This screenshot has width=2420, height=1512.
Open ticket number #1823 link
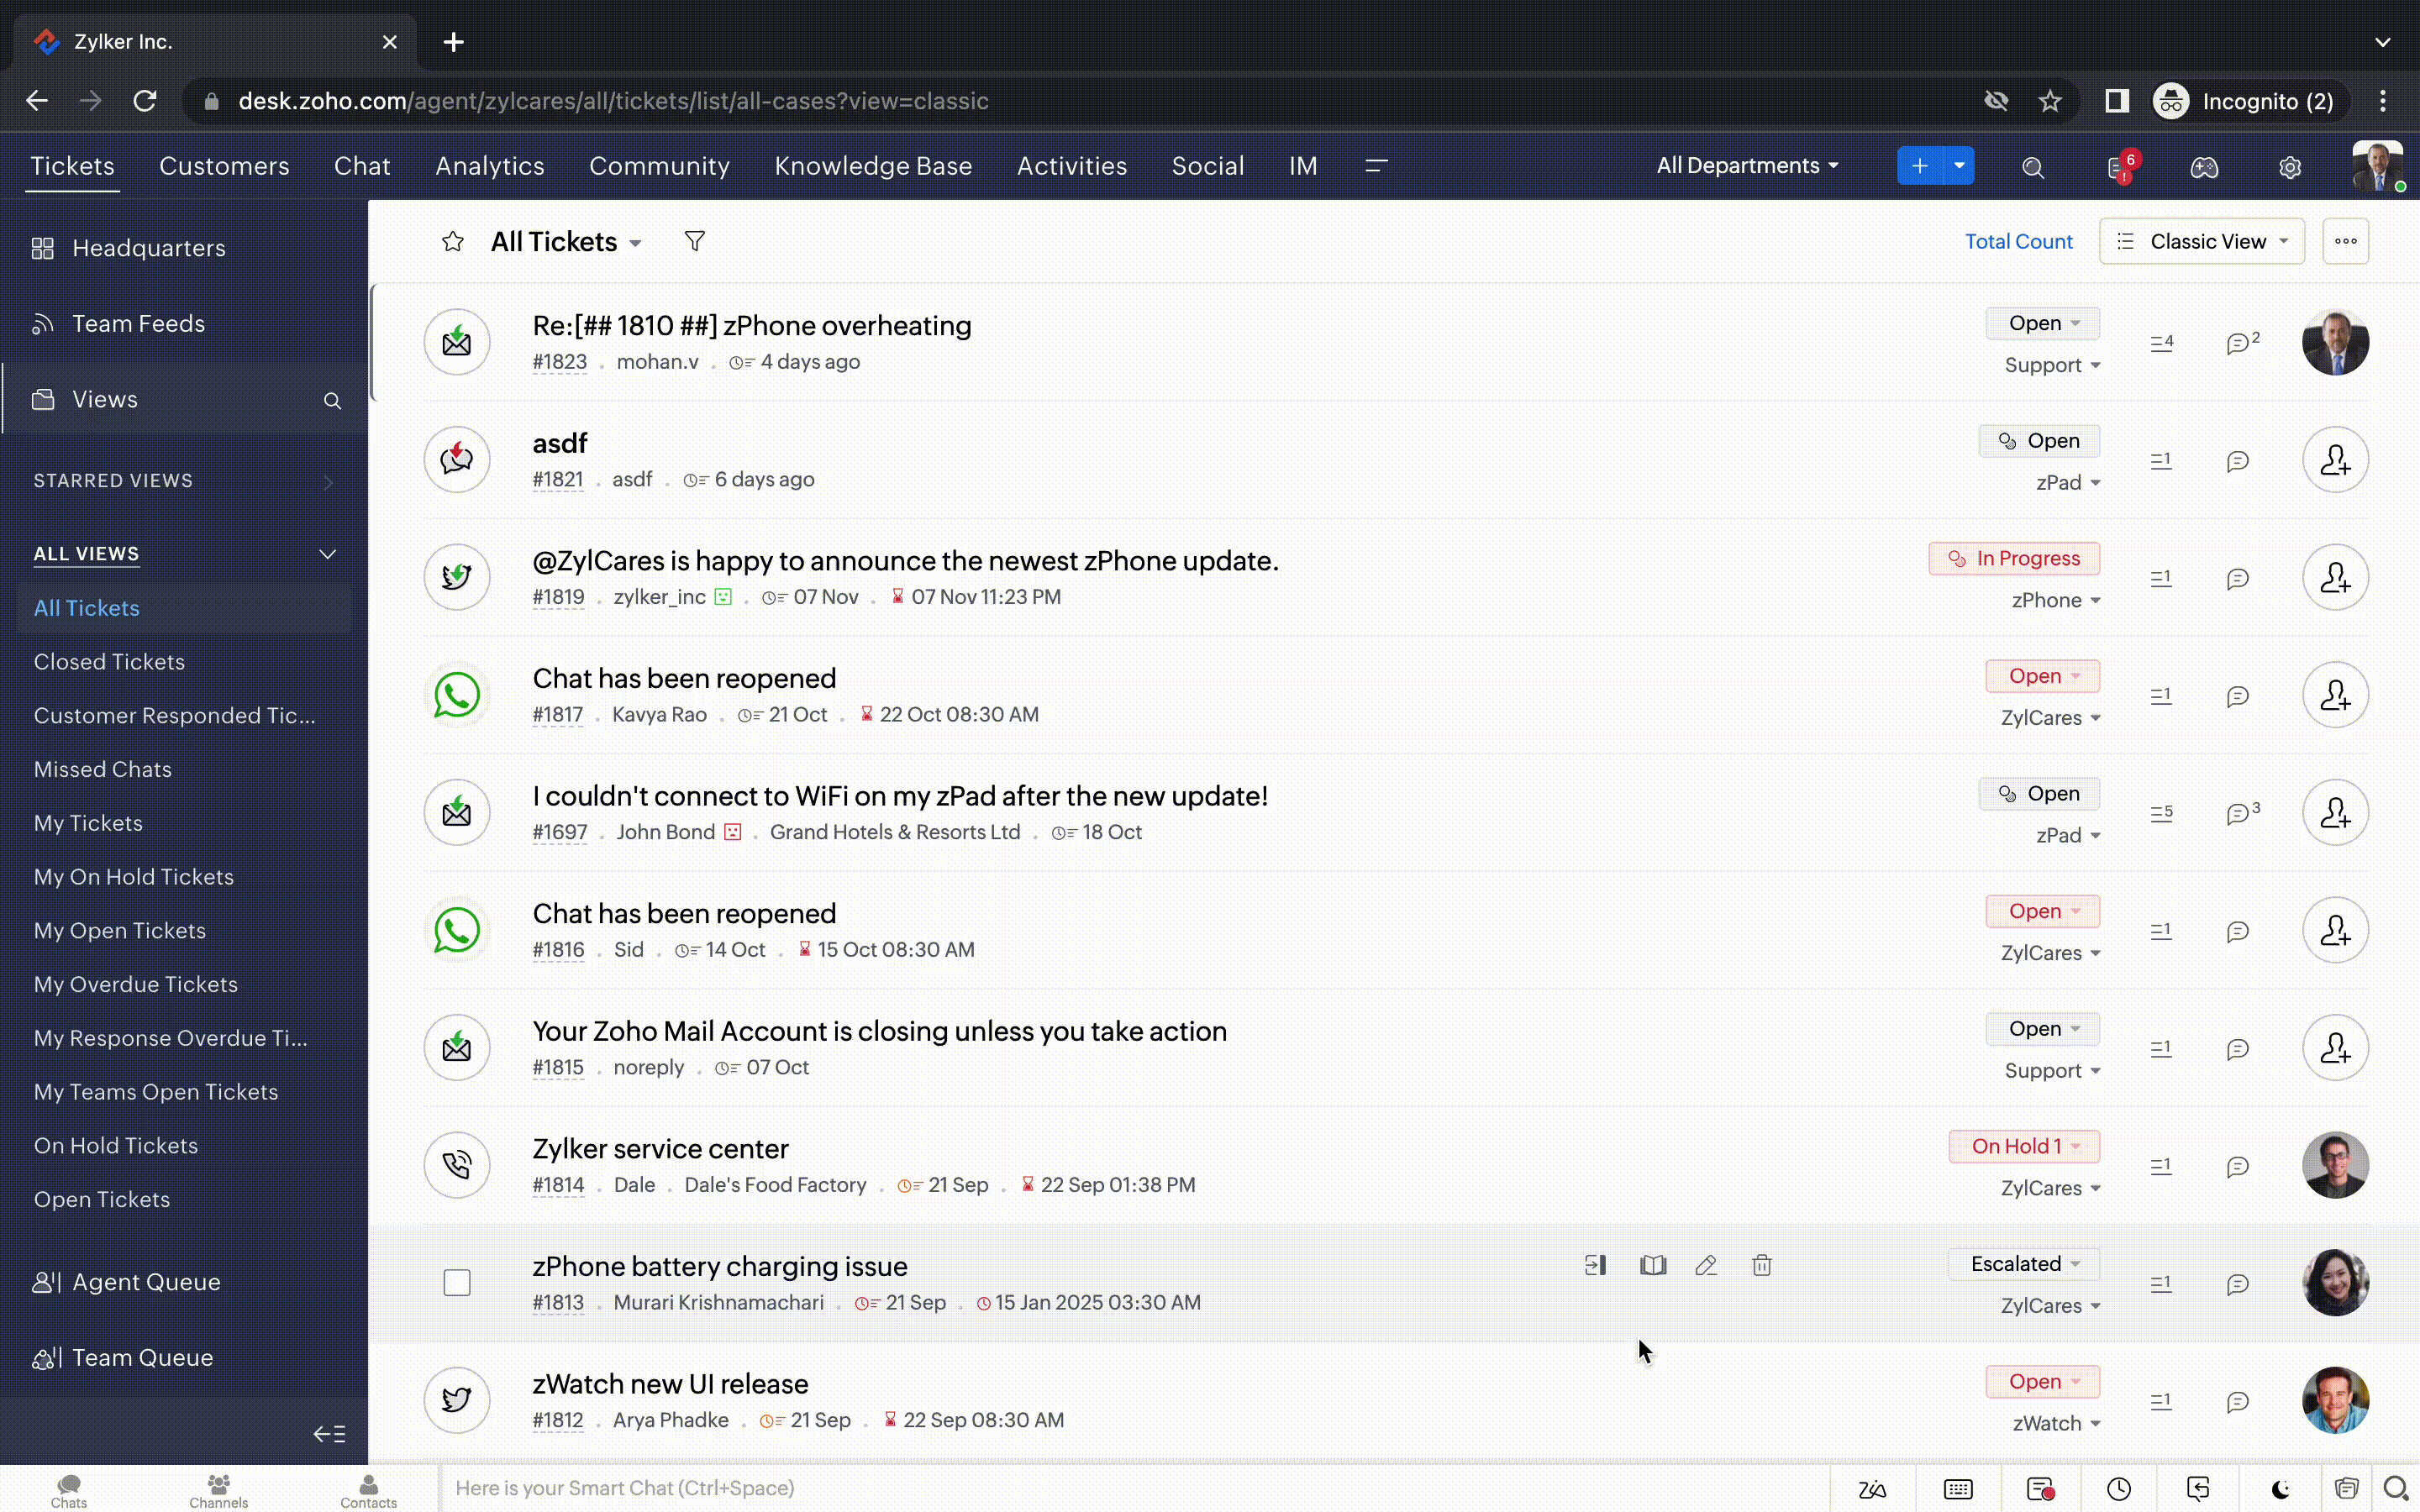pyautogui.click(x=559, y=362)
